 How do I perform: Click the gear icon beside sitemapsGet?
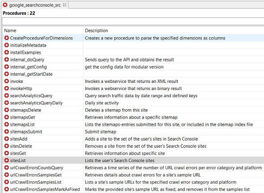click(x=6, y=117)
